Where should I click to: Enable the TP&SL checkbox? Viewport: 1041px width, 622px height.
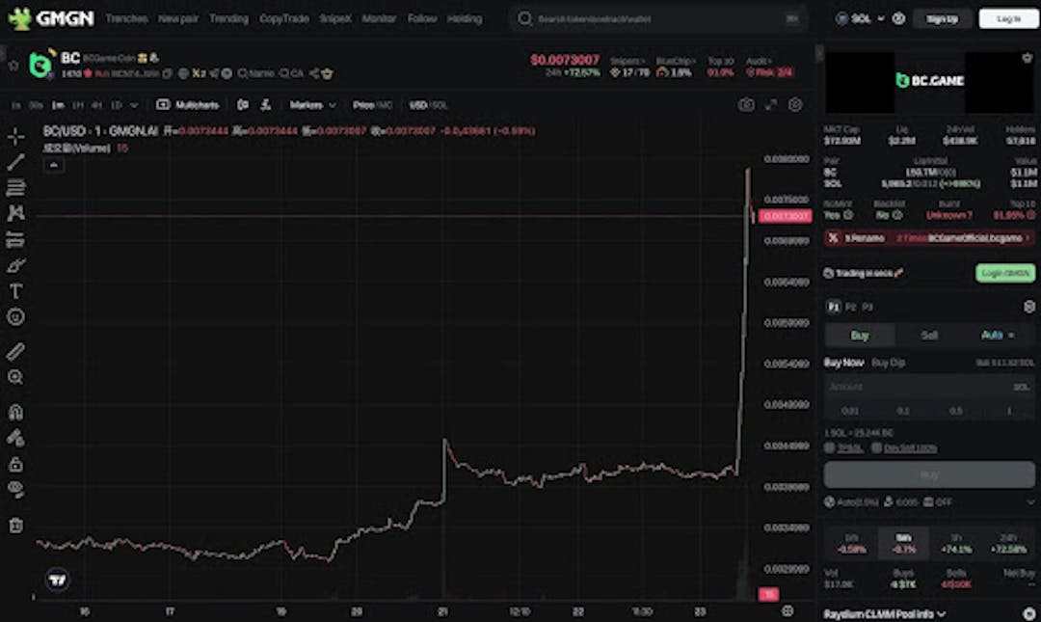(x=830, y=447)
